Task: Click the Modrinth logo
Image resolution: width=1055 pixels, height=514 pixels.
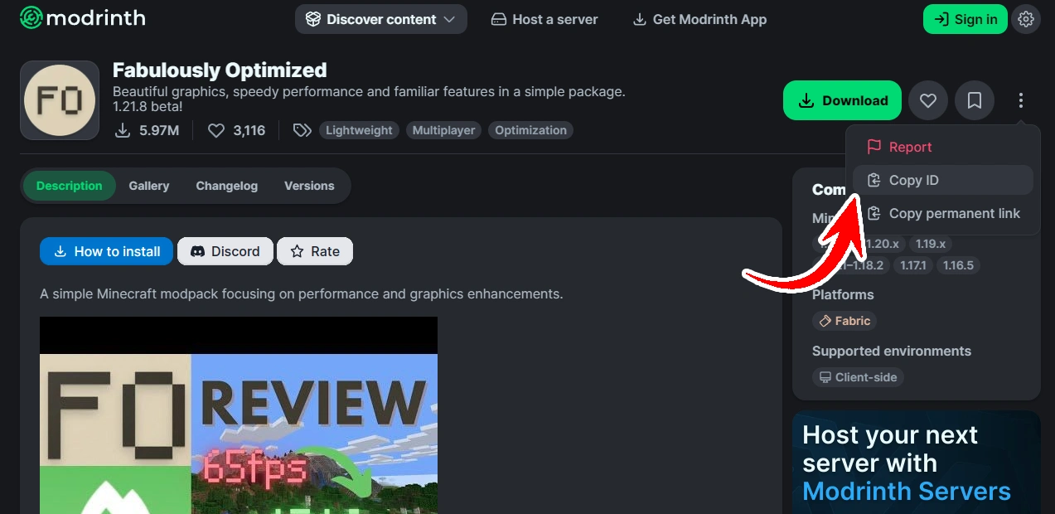Action: pos(83,17)
